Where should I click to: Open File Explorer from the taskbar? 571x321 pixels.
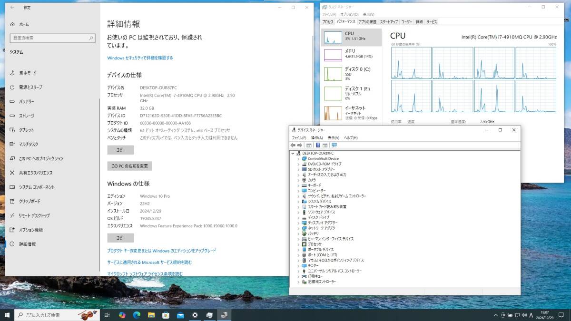coord(151,315)
